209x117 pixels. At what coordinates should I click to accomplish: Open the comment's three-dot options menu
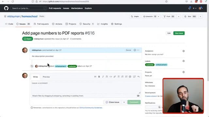coord(138,50)
